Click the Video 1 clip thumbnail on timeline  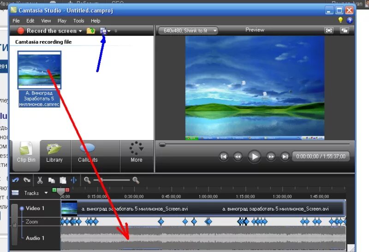(x=69, y=208)
